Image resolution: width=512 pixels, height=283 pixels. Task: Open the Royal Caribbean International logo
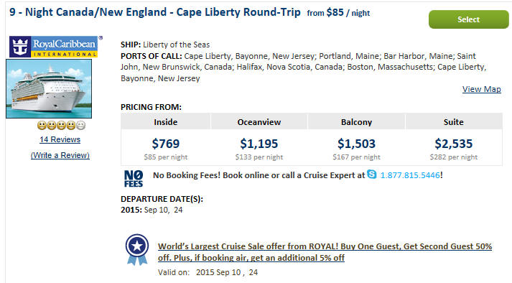[54, 47]
